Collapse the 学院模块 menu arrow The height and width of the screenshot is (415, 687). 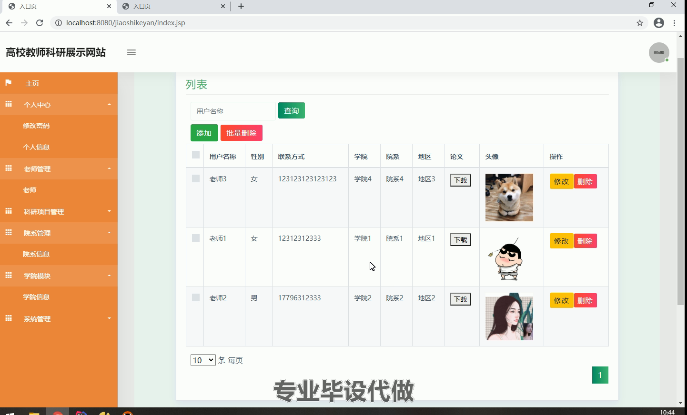[x=109, y=276]
